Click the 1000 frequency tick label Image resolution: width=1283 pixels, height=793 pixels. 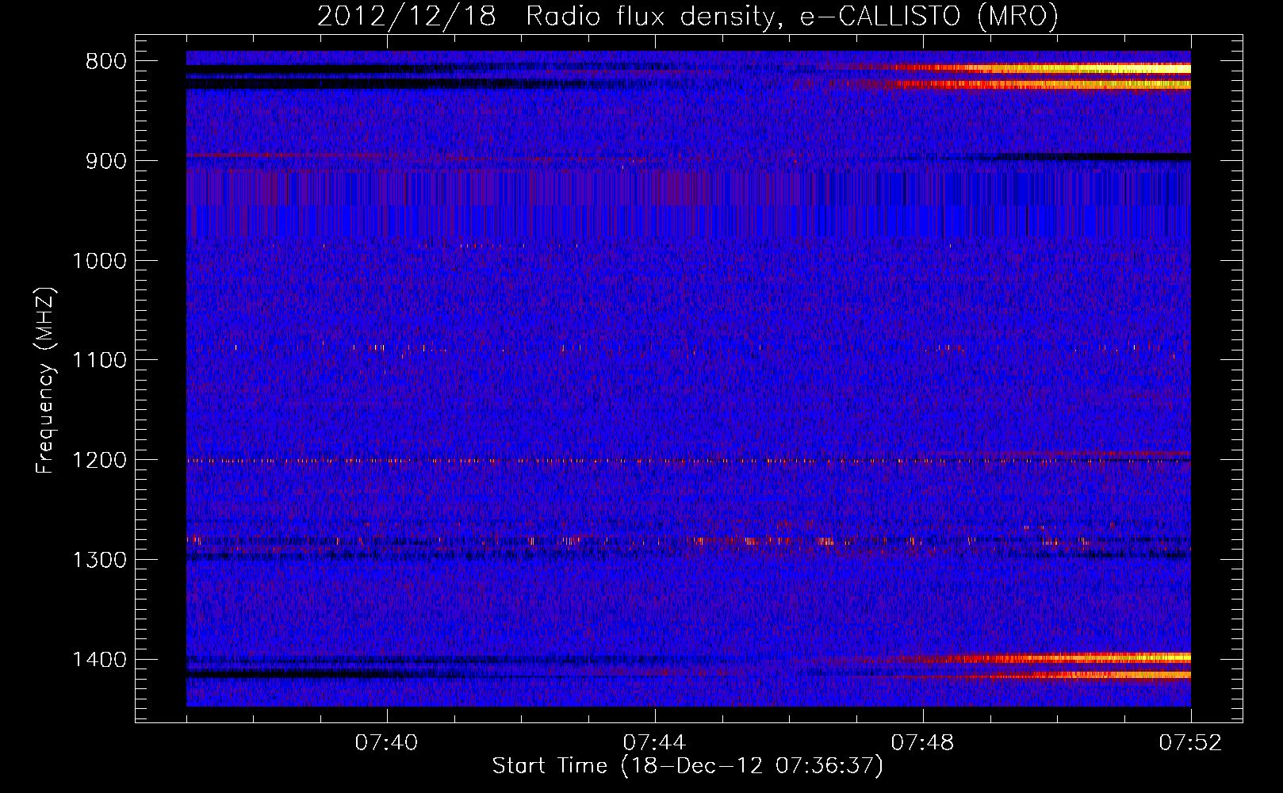[99, 261]
